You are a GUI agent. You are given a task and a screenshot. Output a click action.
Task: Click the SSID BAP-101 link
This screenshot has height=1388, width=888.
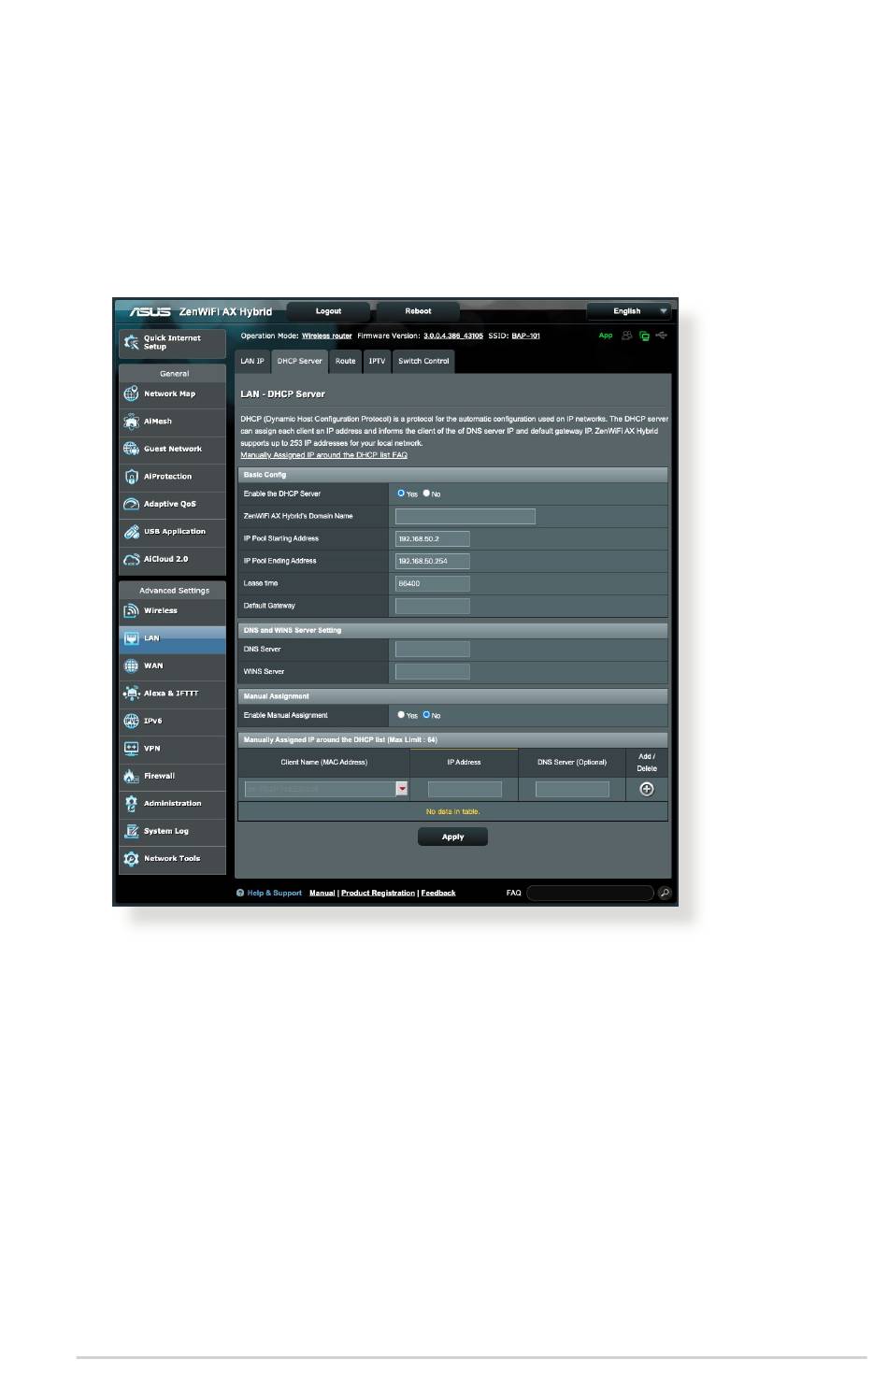[525, 336]
